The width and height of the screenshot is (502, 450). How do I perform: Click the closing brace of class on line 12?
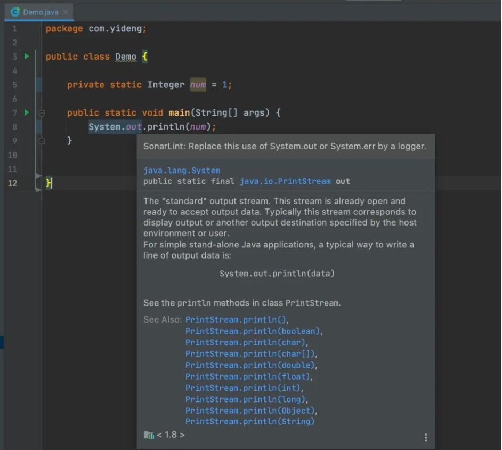[48, 183]
